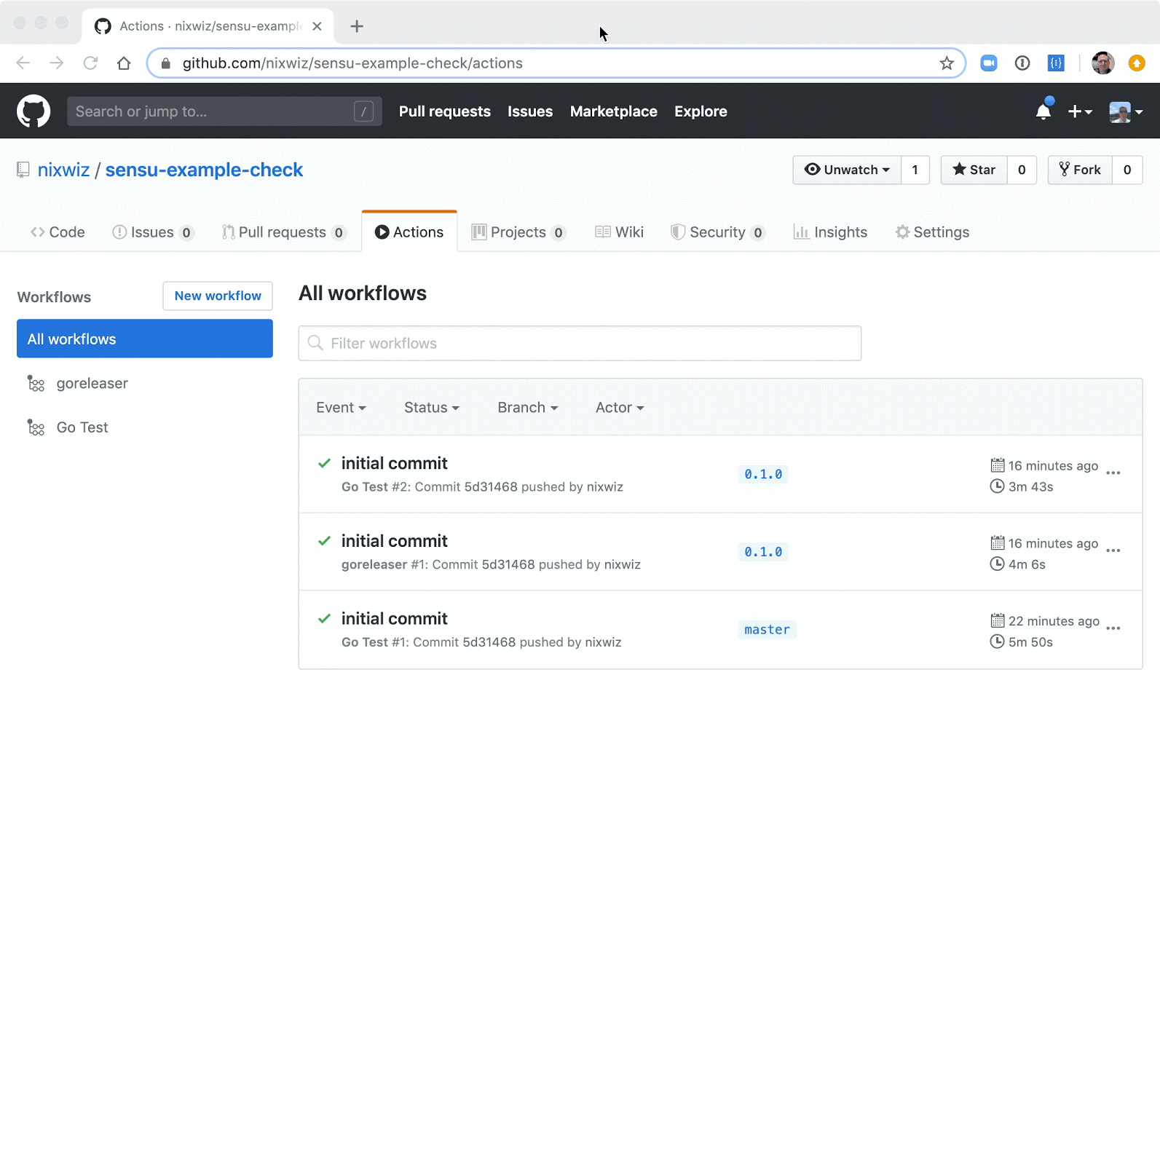Open Pull requests in the top navigation
This screenshot has width=1160, height=1165.
[445, 111]
